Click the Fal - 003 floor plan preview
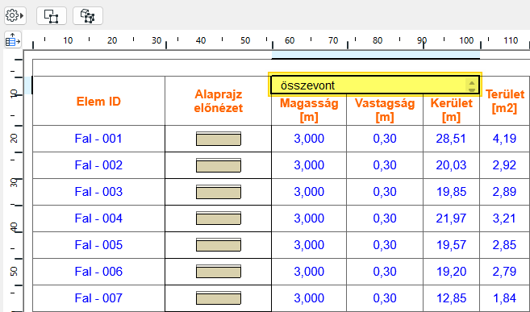 (219, 192)
